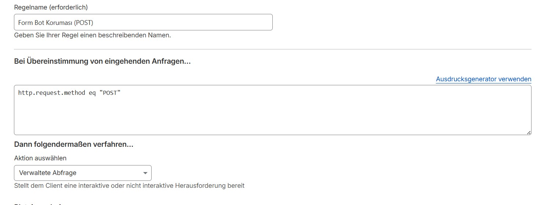This screenshot has height=205, width=544.
Task: Select the Verwaltete Abfrage text in the combo box
Action: [48, 173]
